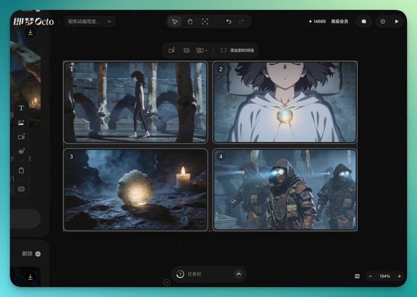Select the Text tool in left toolbar
The height and width of the screenshot is (297, 417).
click(21, 108)
